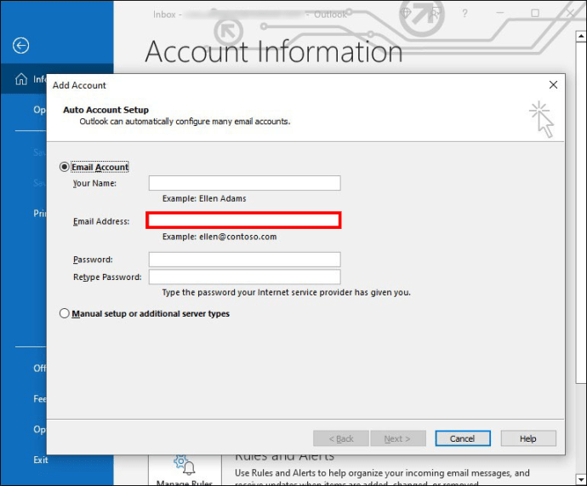Click the disabled Back button
Image resolution: width=587 pixels, height=486 pixels.
(x=341, y=438)
